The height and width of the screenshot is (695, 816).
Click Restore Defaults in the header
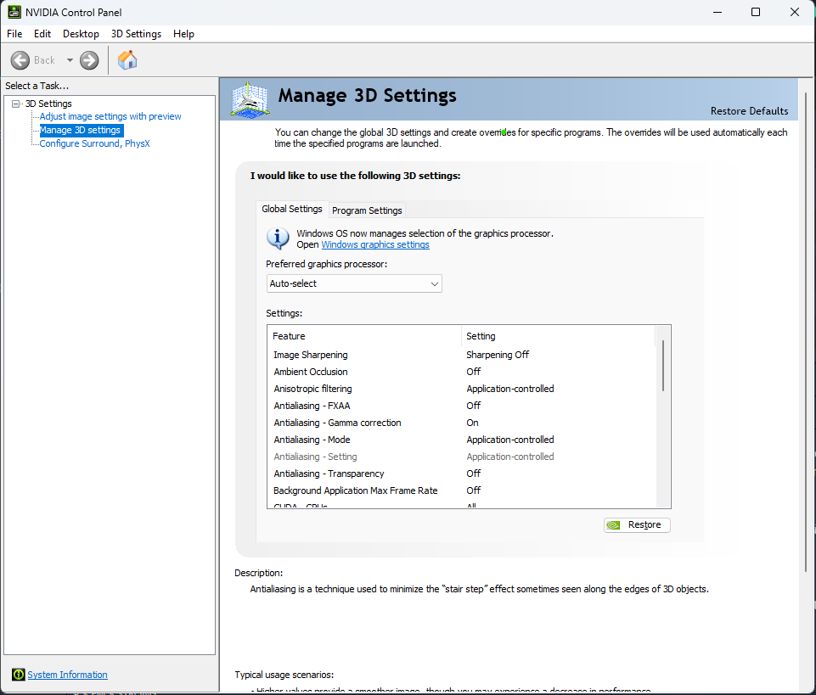pyautogui.click(x=749, y=111)
